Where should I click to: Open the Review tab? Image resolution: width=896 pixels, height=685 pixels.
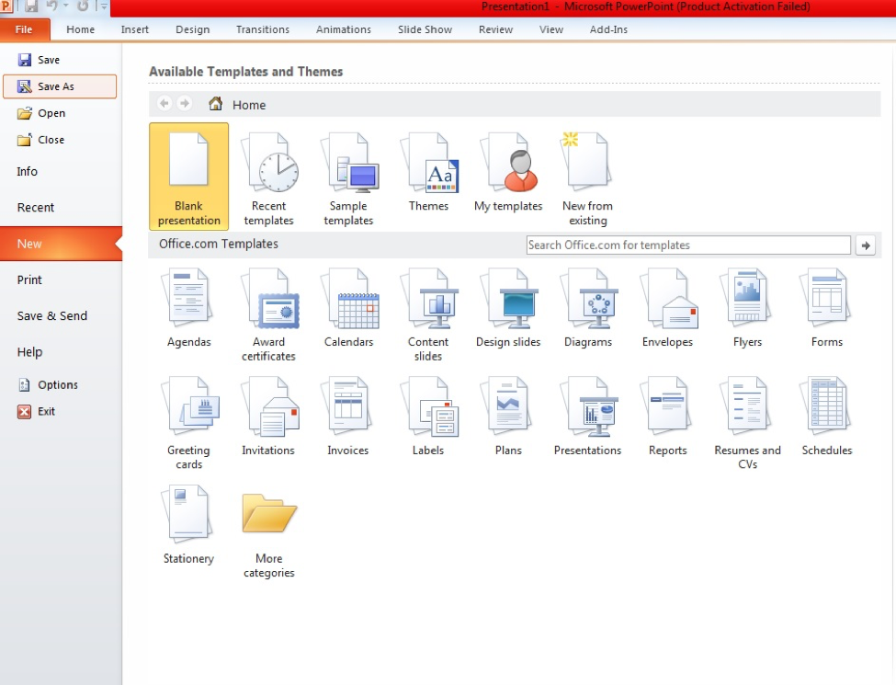[495, 29]
